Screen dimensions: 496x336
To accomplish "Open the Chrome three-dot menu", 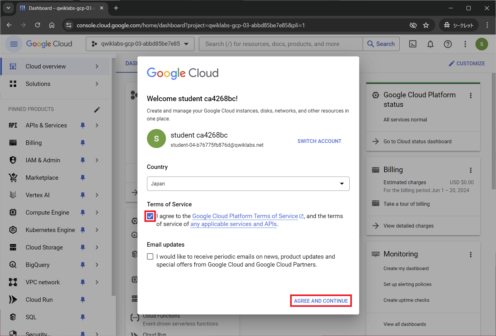I will pos(487,25).
